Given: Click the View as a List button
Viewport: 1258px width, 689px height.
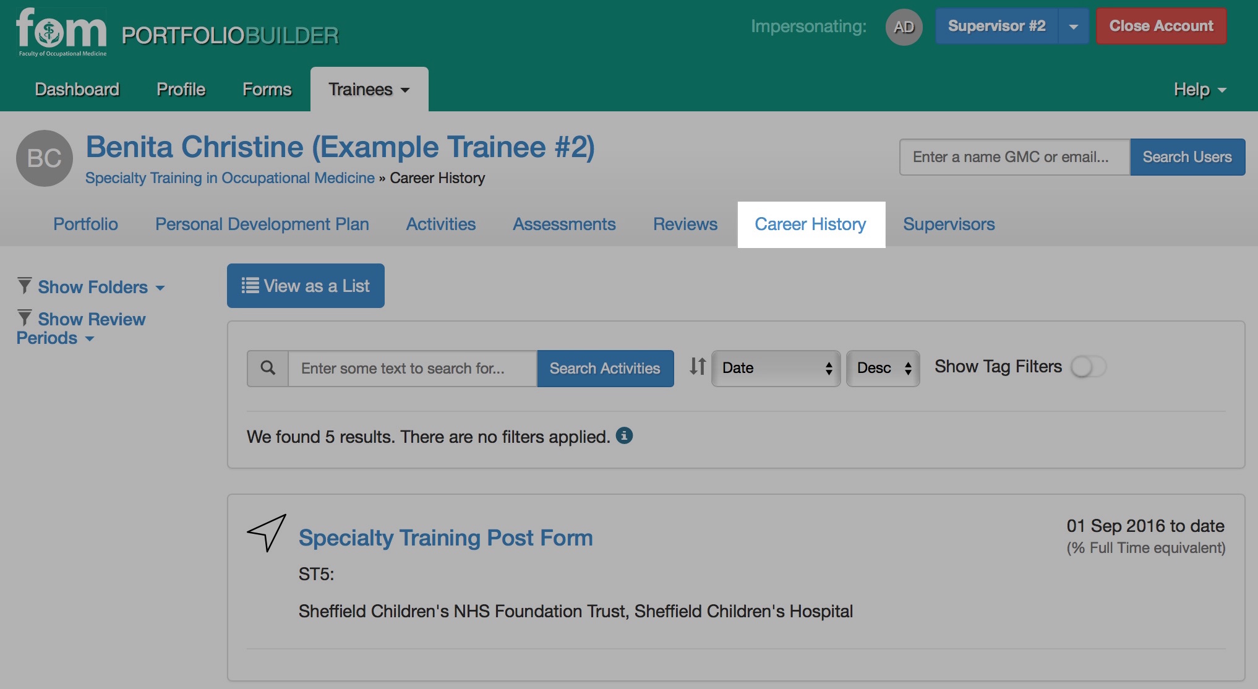Looking at the screenshot, I should (306, 286).
